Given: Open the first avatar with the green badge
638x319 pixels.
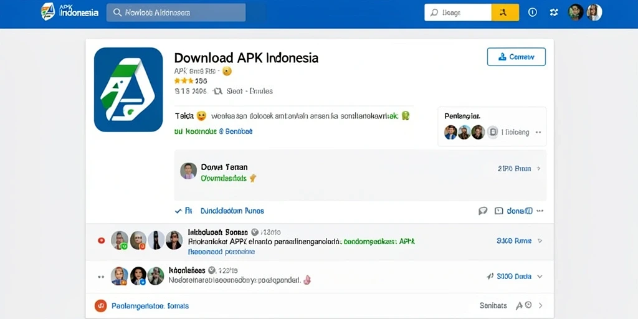Looking at the screenshot, I should (x=120, y=240).
